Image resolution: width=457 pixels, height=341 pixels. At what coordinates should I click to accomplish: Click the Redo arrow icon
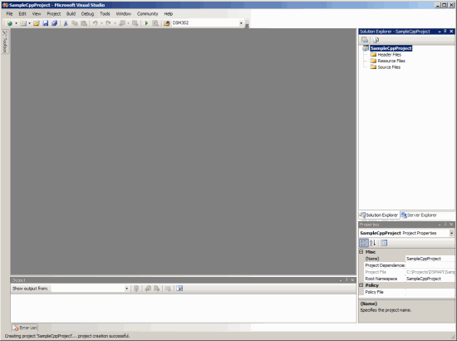[x=108, y=23]
